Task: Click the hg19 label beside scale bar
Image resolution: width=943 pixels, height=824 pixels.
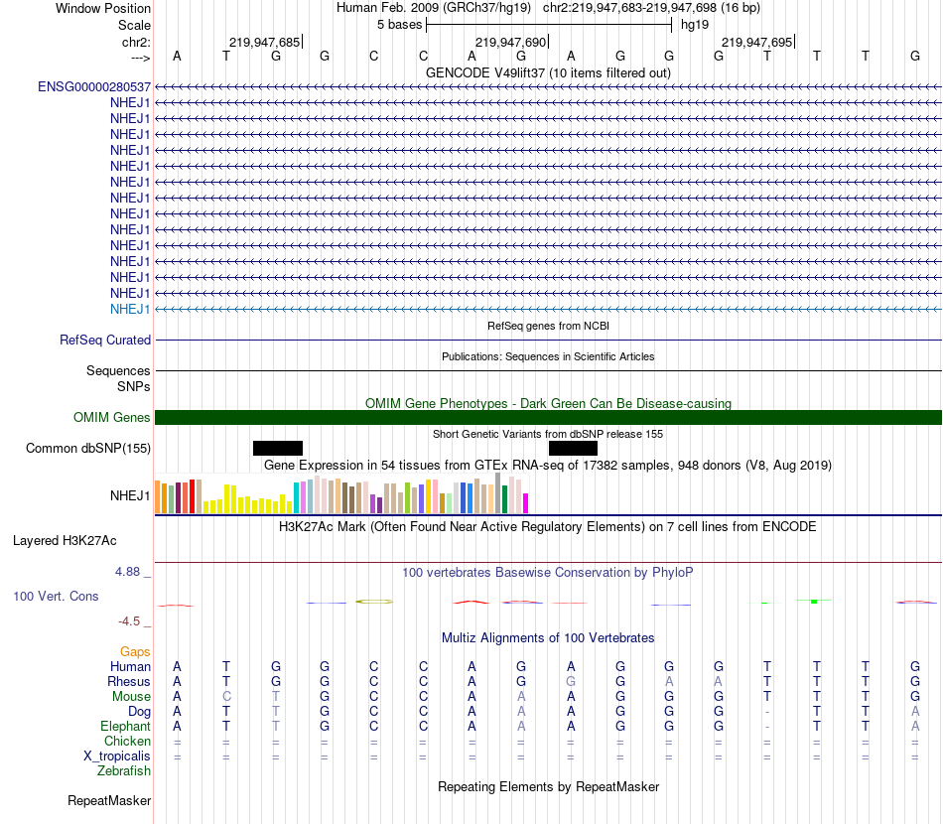Action: 695,25
